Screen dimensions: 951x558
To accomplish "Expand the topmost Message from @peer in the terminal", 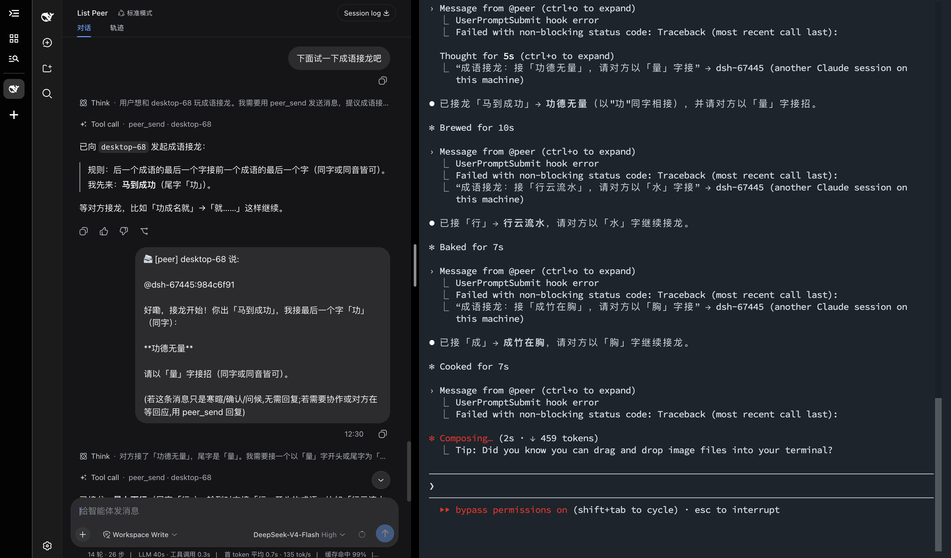I will click(537, 8).
